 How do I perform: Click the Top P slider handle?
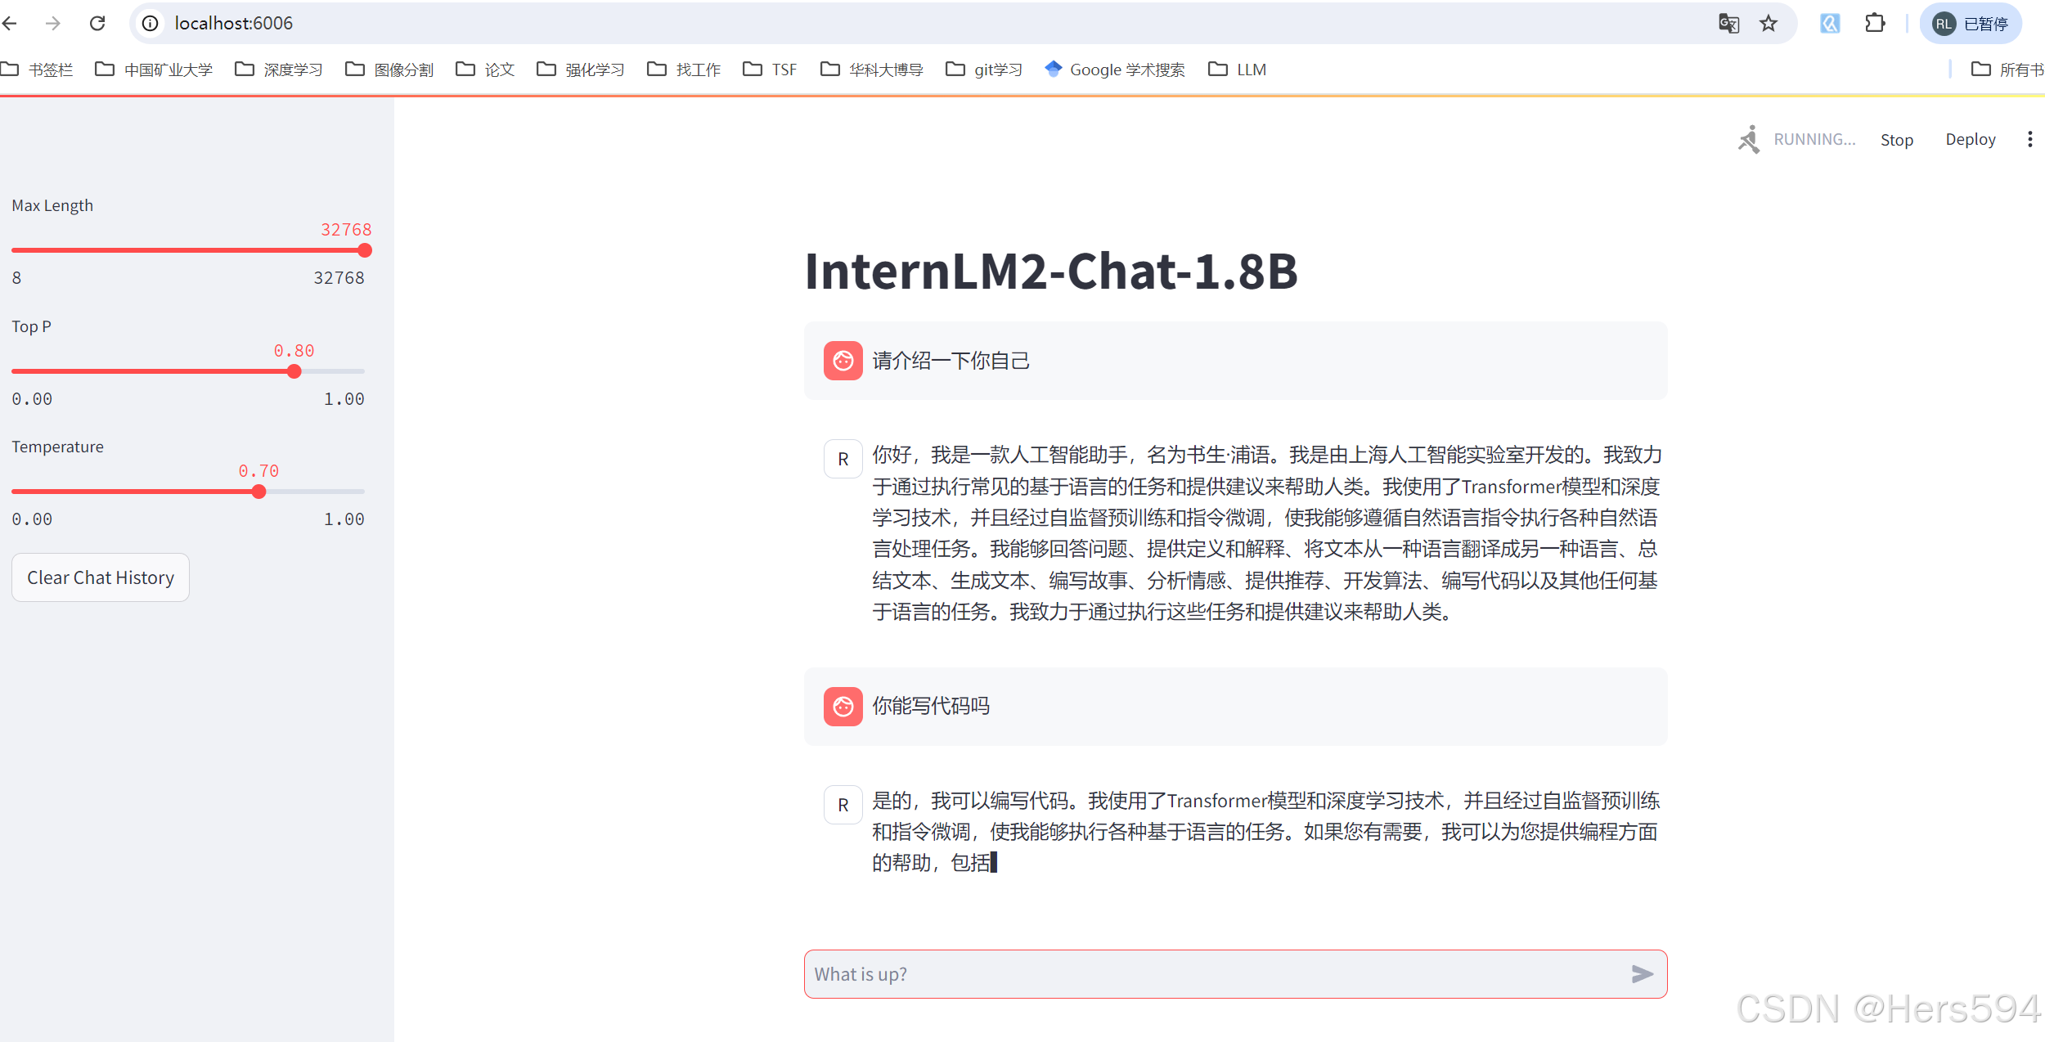(294, 371)
